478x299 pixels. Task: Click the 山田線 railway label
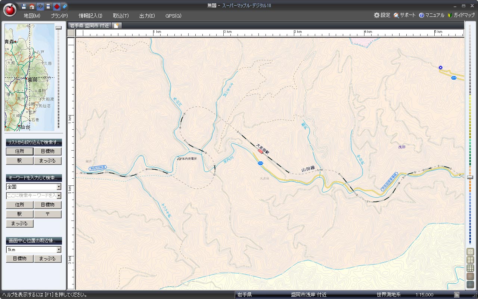(x=308, y=169)
